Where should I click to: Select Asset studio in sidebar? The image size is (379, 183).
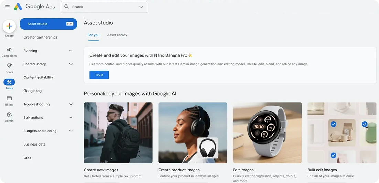(48, 24)
